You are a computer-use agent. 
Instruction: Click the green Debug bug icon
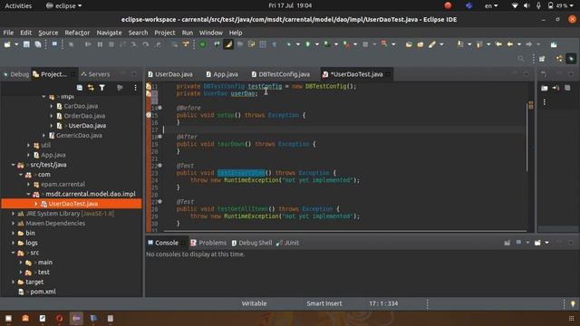[288, 44]
